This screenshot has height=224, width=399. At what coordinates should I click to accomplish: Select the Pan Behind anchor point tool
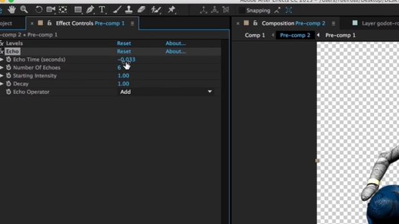pyautogui.click(x=63, y=10)
